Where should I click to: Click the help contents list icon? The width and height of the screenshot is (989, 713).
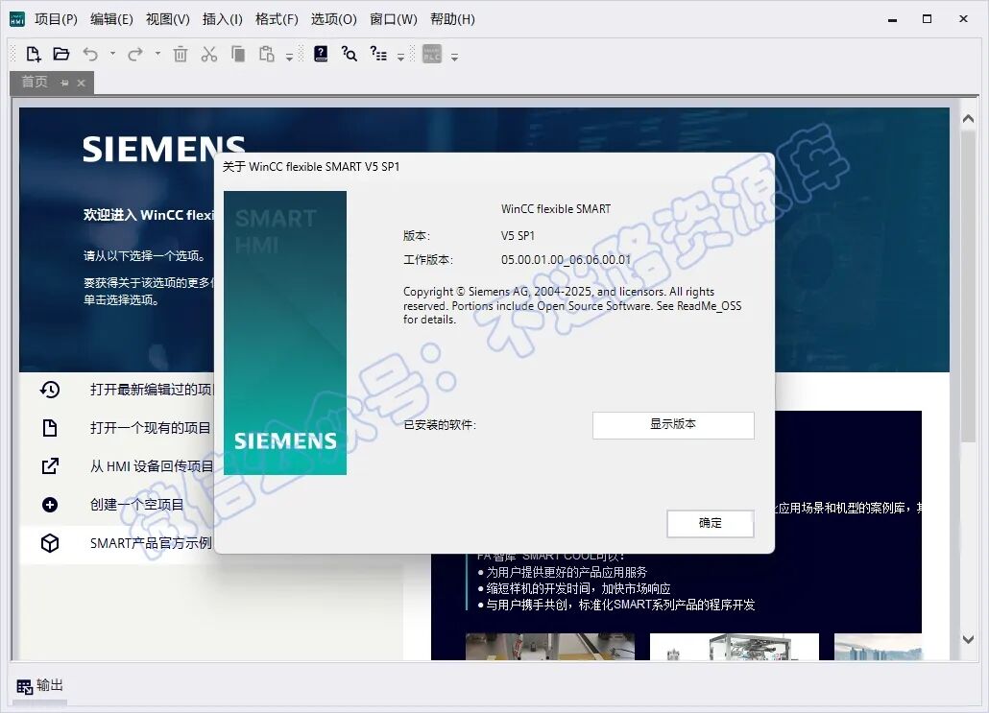tap(377, 54)
